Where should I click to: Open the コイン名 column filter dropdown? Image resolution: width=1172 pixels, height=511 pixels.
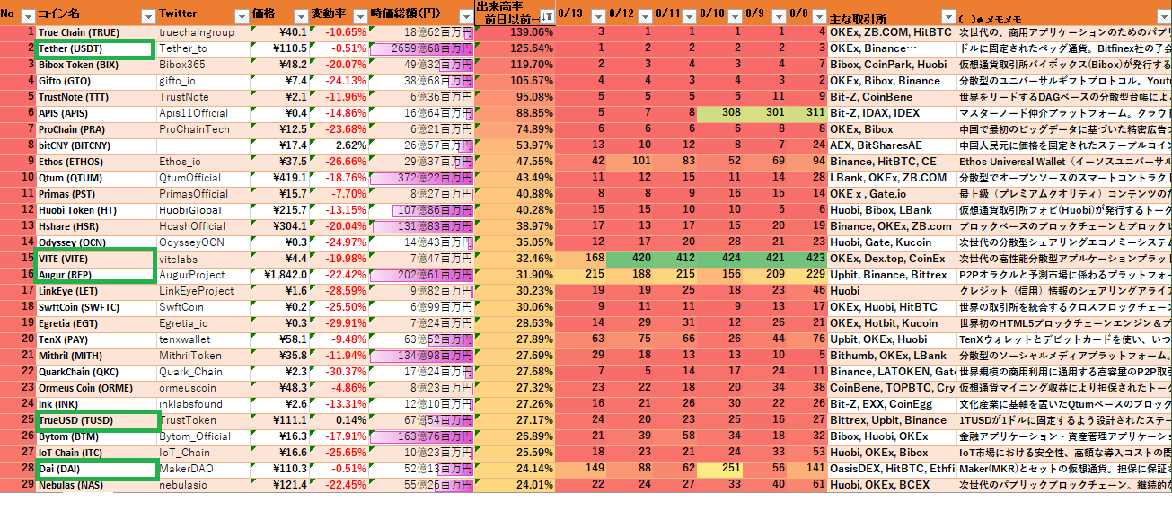coord(146,16)
